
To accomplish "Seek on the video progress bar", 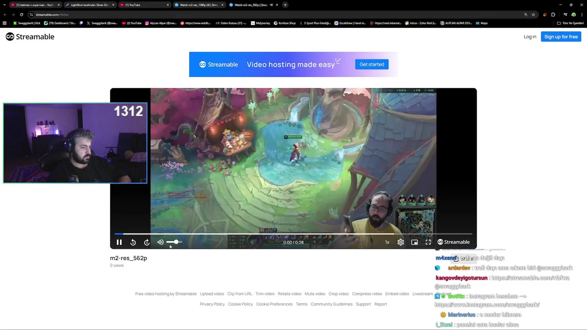I will pos(293,234).
